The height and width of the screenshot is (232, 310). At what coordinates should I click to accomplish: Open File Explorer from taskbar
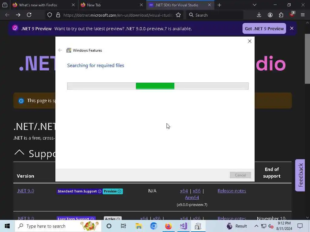click(139, 226)
